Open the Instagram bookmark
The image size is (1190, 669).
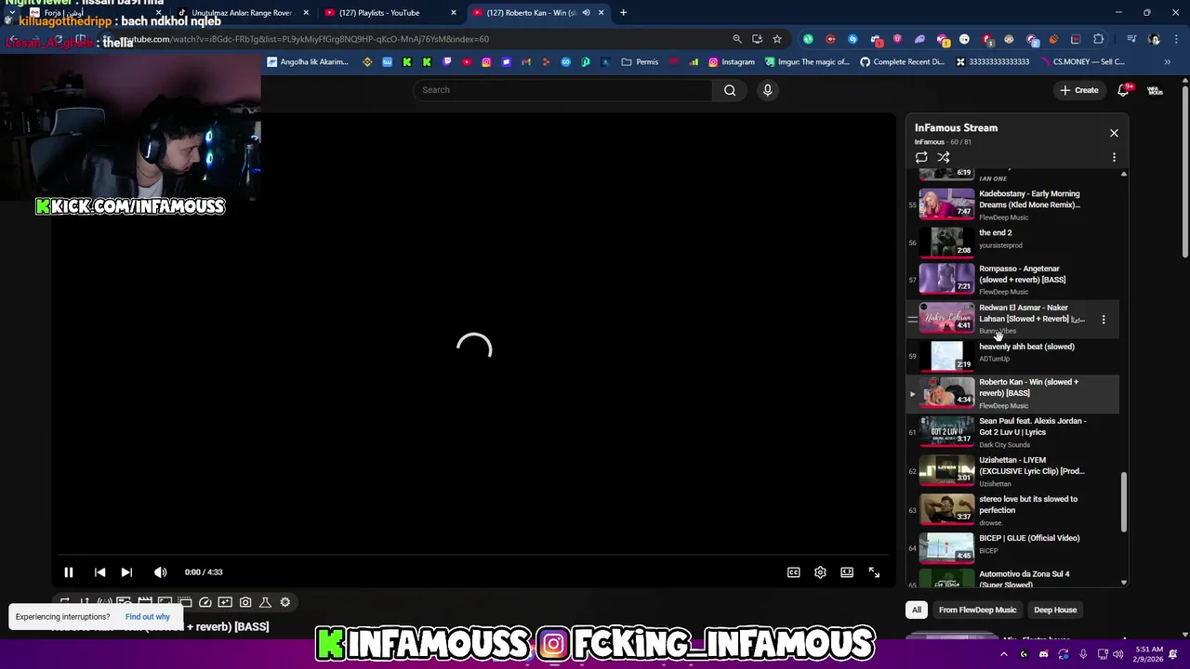(x=731, y=62)
